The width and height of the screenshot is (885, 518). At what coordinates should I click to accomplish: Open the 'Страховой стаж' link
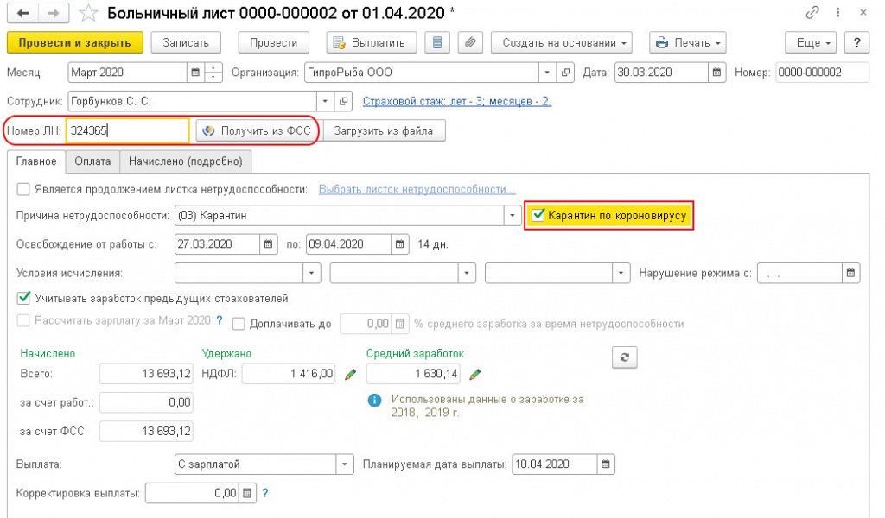tap(456, 101)
